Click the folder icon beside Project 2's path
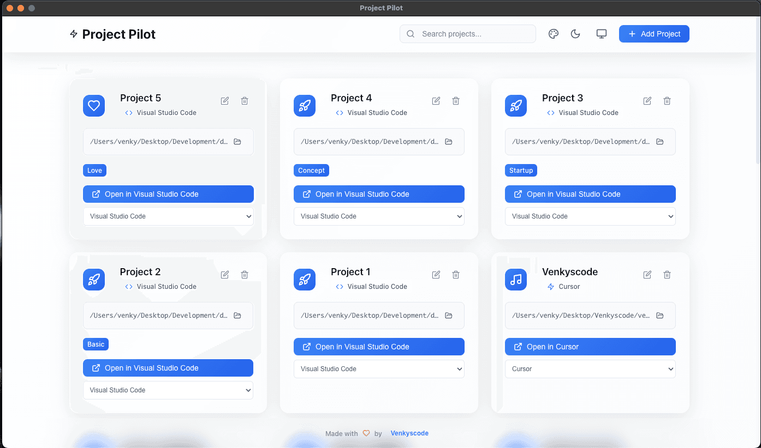Image resolution: width=761 pixels, height=448 pixels. (x=237, y=315)
